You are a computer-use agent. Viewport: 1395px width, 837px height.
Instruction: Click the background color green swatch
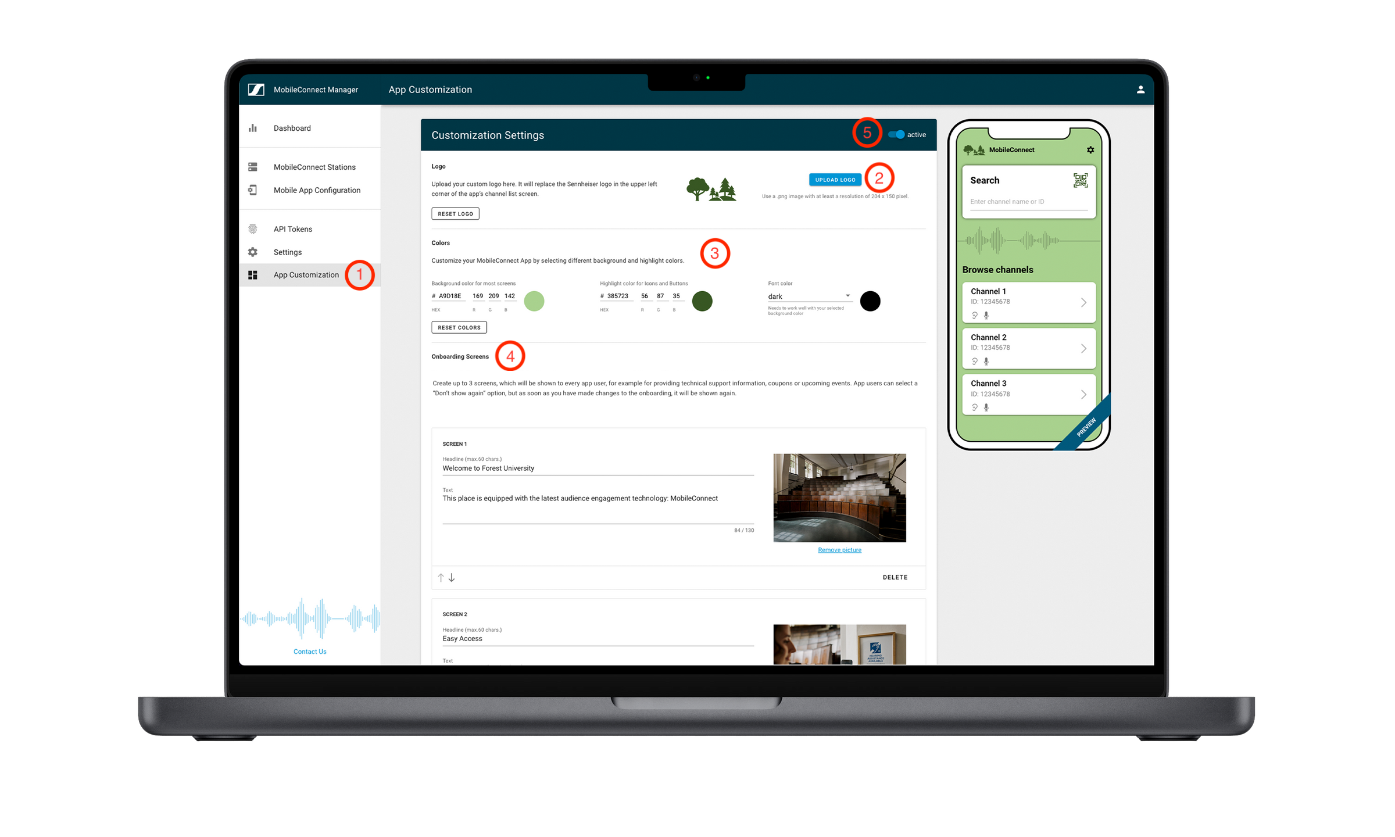click(532, 299)
